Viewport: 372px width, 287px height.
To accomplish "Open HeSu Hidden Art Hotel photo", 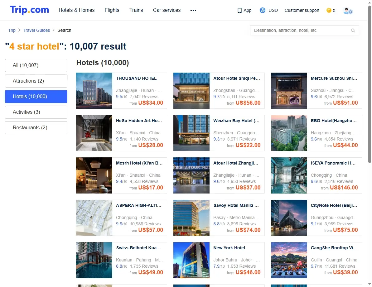I will [94, 133].
